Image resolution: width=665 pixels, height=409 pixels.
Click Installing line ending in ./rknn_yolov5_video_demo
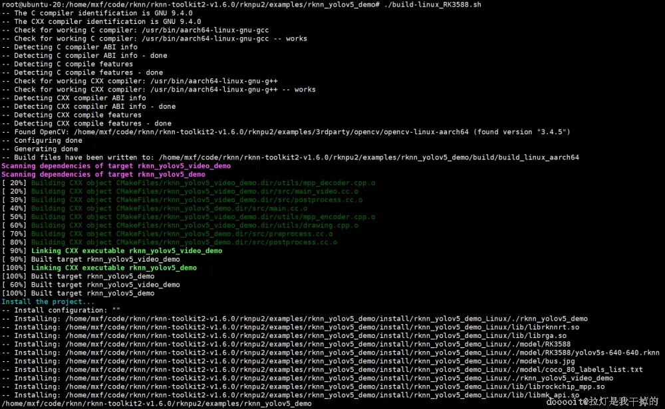tap(307, 378)
